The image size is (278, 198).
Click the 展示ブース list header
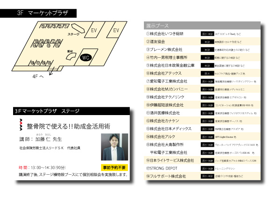pos(202,26)
